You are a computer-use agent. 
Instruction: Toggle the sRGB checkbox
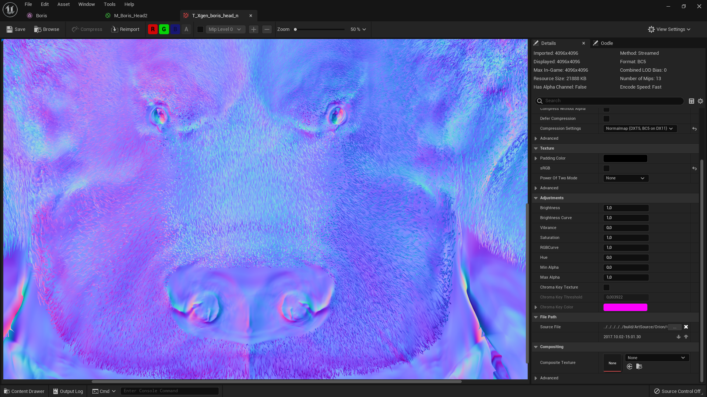pos(606,168)
